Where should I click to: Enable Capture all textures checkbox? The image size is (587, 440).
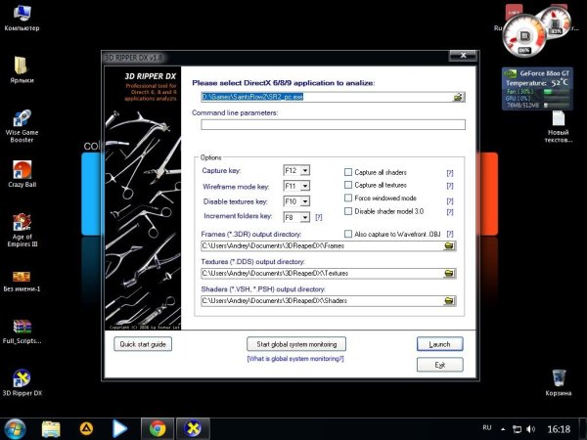348,185
